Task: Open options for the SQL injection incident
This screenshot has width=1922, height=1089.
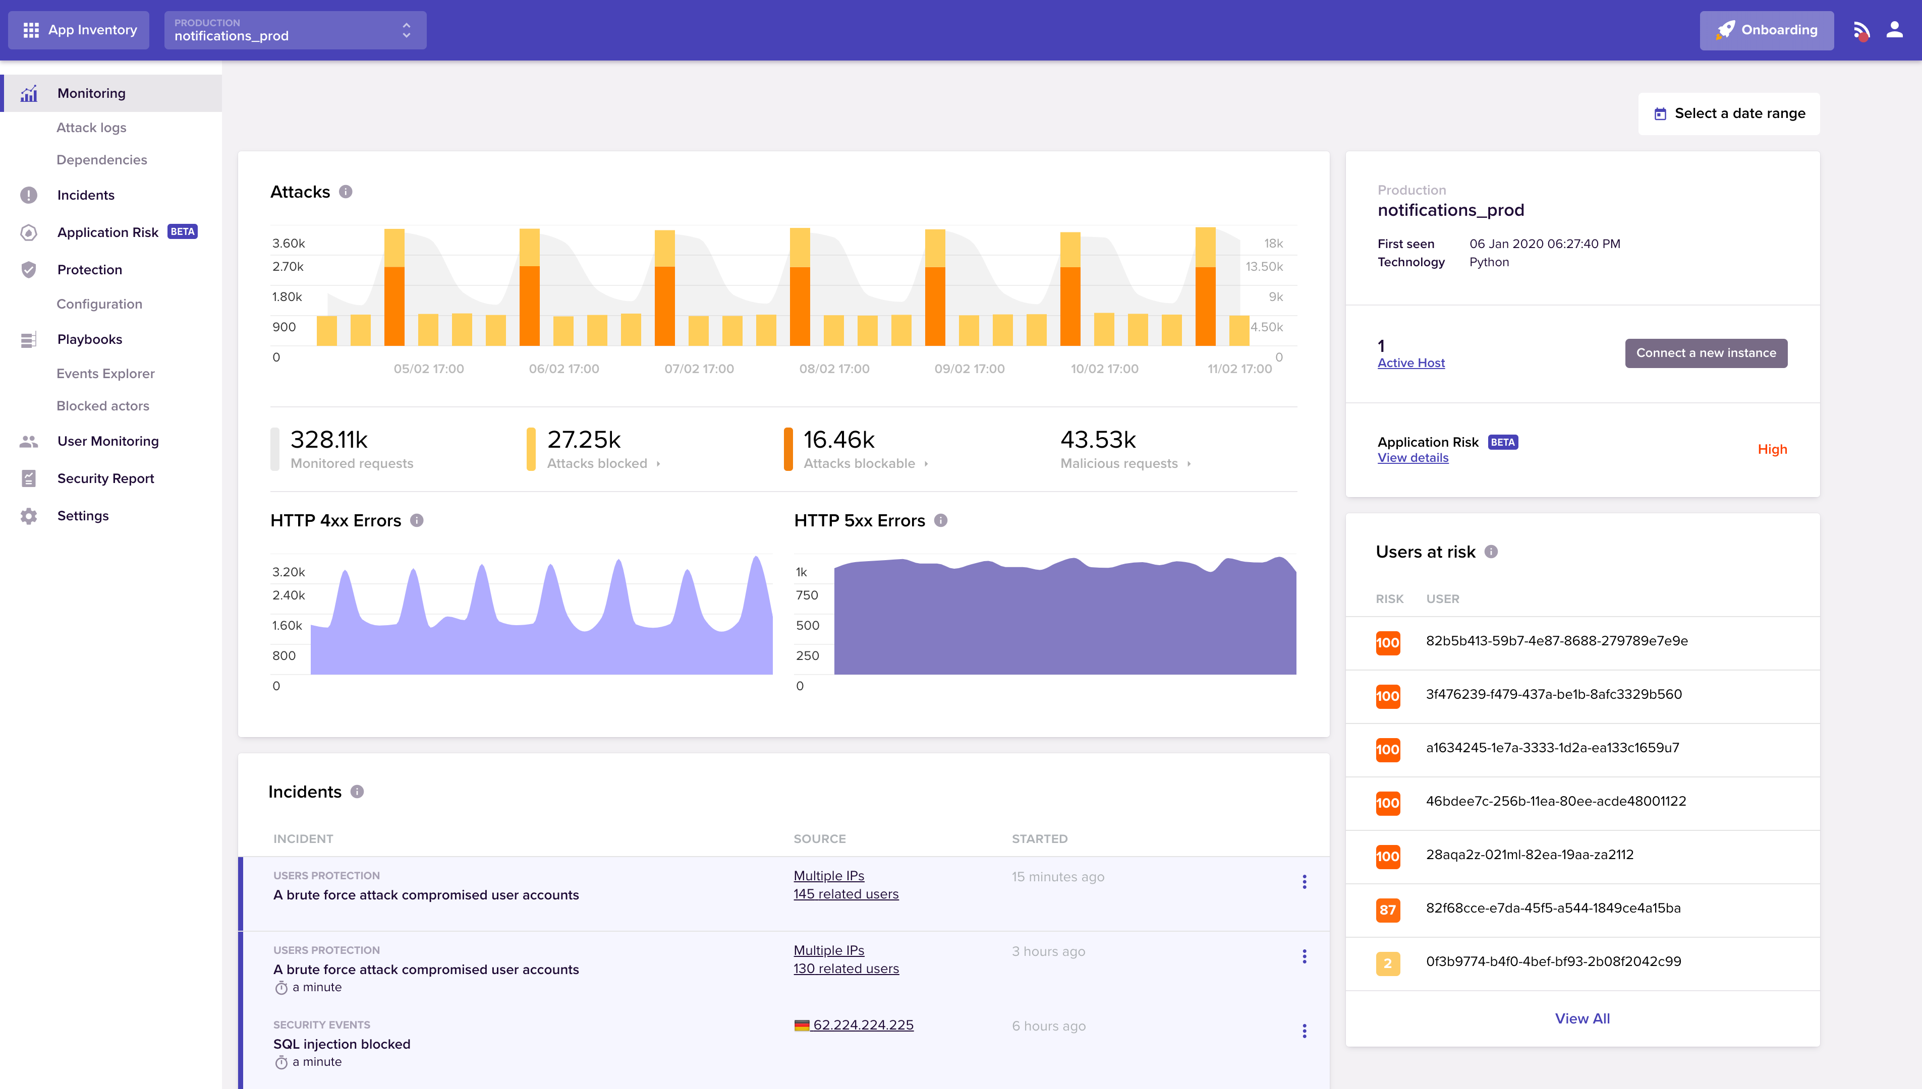Action: [1304, 1032]
